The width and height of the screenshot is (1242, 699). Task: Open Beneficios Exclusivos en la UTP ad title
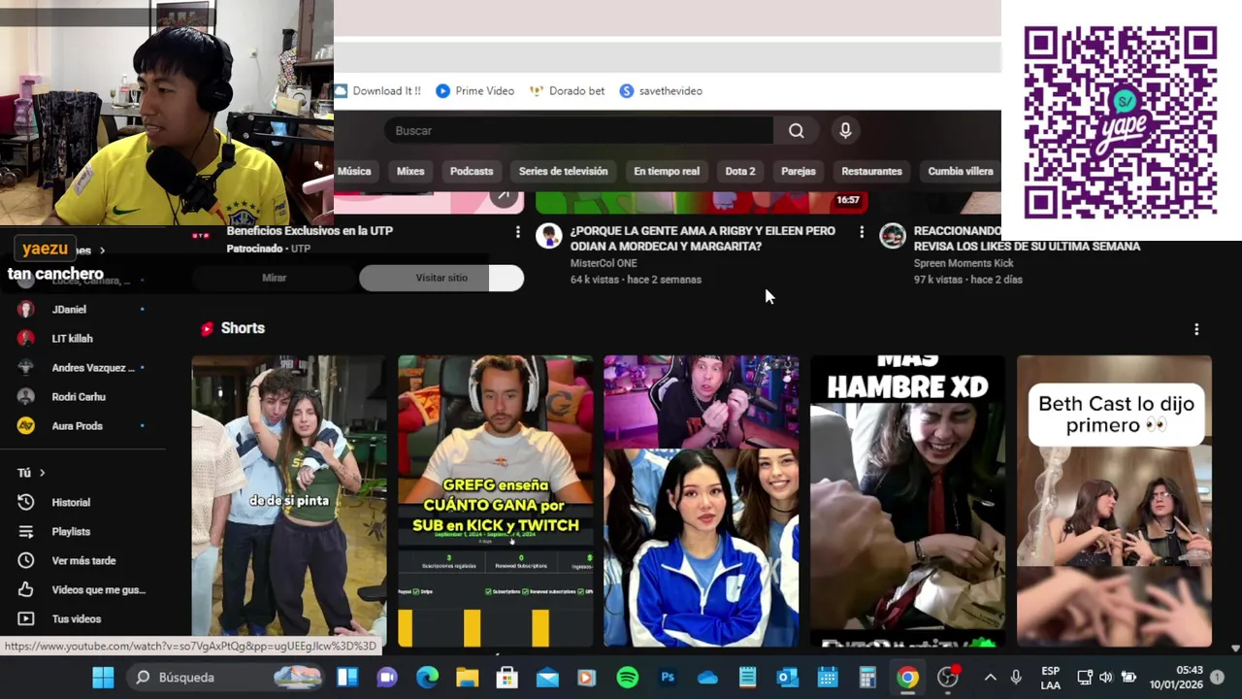pos(310,231)
